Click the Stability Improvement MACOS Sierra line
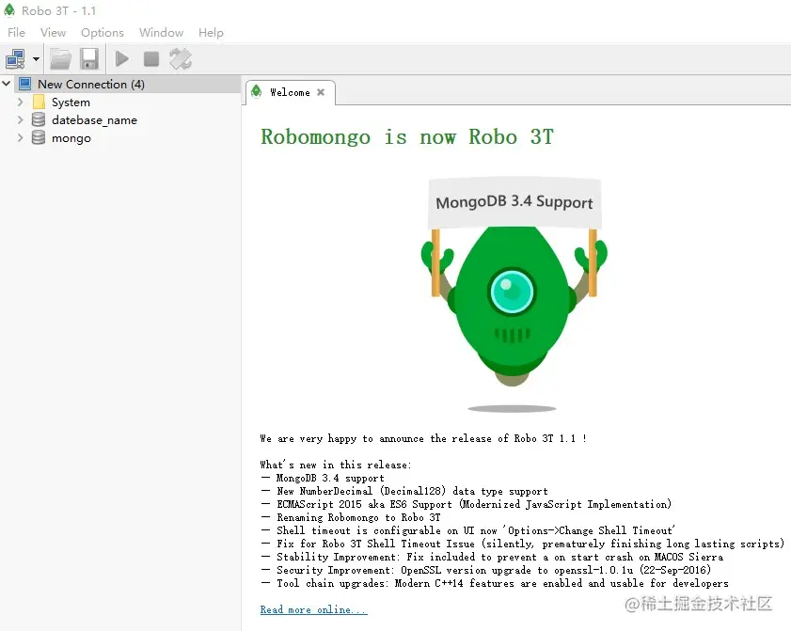 (x=492, y=557)
